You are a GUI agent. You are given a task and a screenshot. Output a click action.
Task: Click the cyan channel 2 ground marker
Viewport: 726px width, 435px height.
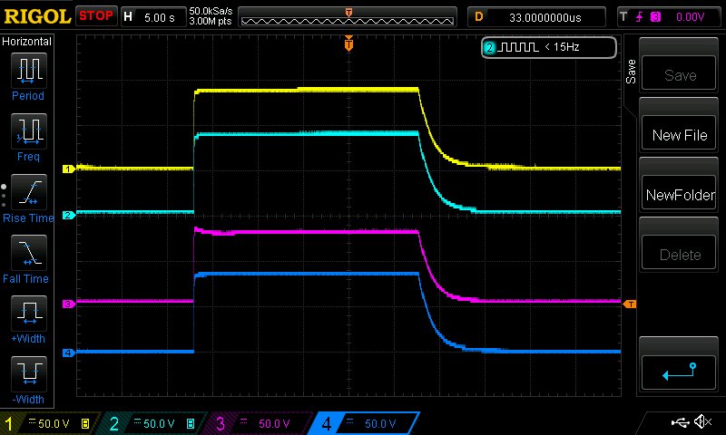coord(69,215)
